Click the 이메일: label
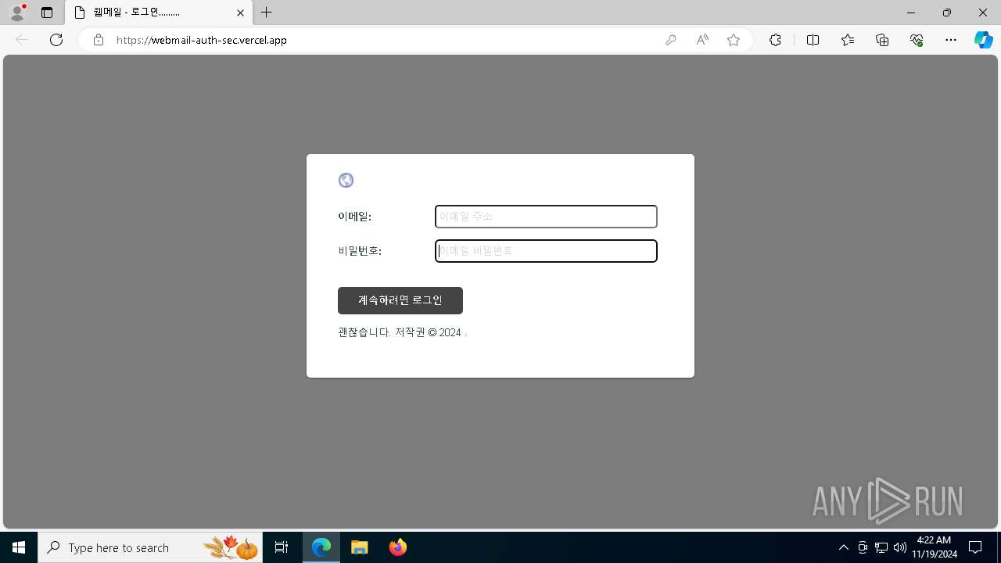This screenshot has height=563, width=1001. pos(354,217)
